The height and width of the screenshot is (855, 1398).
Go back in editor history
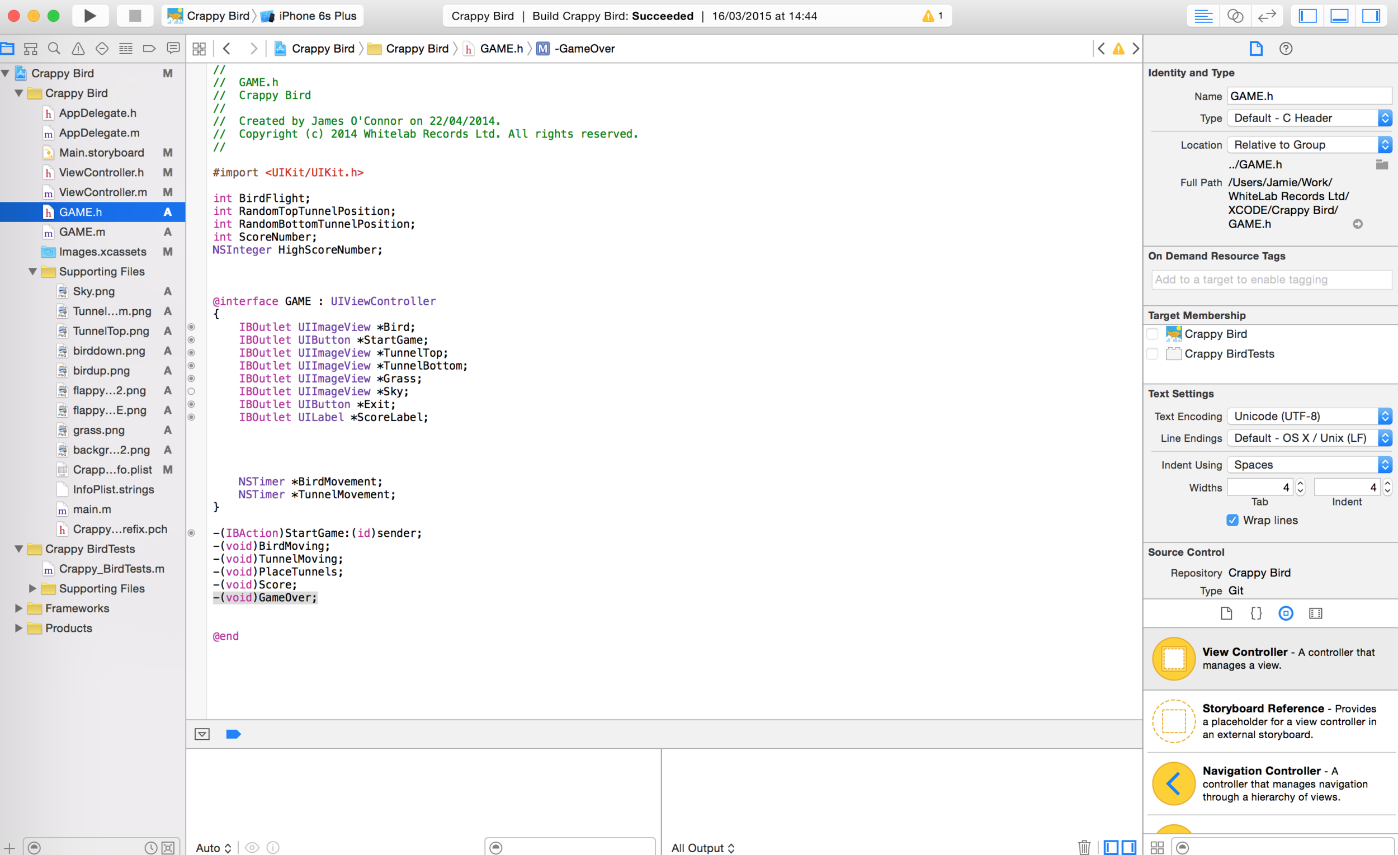[227, 49]
